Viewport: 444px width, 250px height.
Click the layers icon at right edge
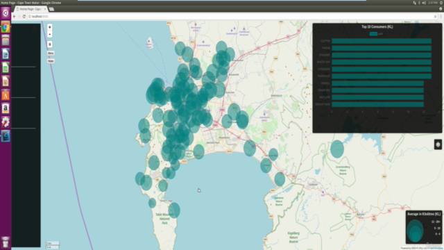[x=438, y=144]
